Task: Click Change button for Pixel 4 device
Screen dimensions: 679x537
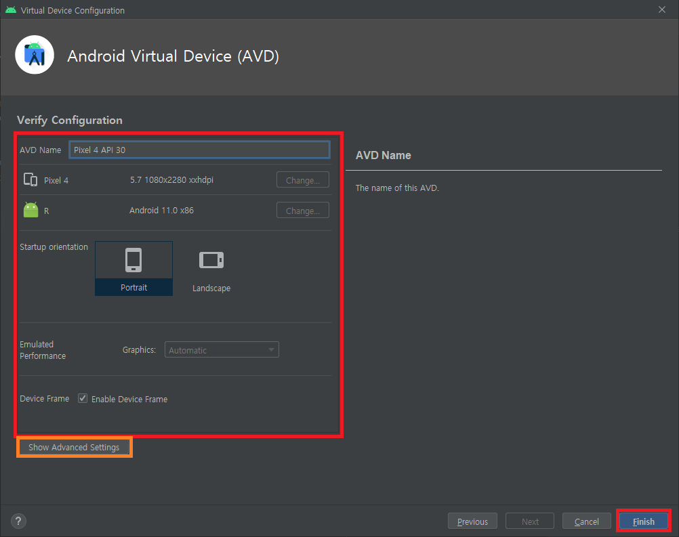Action: pos(303,180)
